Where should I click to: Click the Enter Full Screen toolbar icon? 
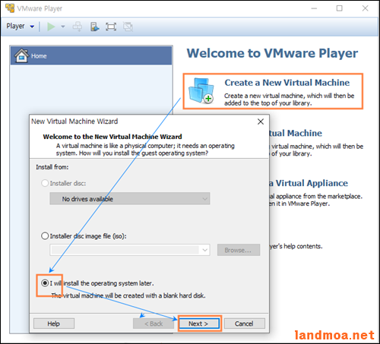click(111, 27)
